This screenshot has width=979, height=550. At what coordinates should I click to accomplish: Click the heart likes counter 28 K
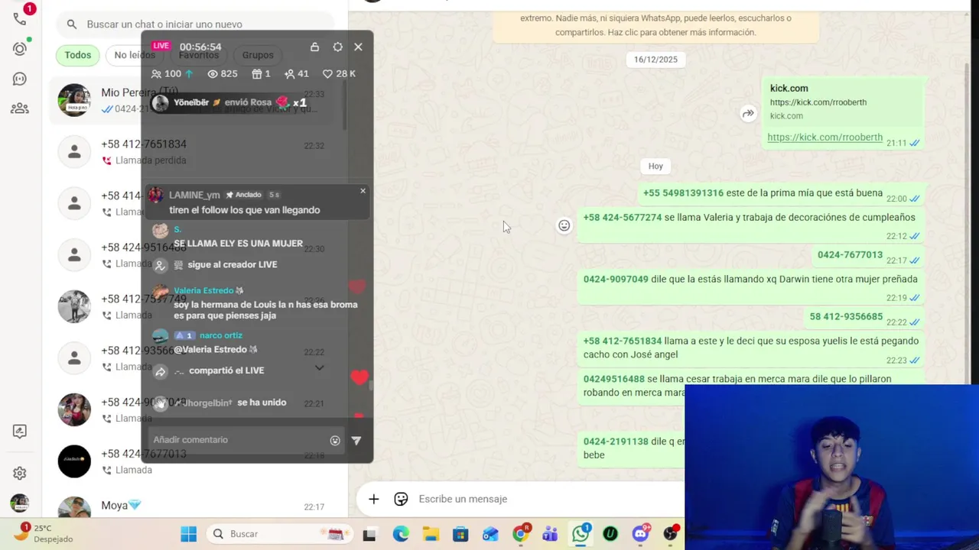coord(339,73)
